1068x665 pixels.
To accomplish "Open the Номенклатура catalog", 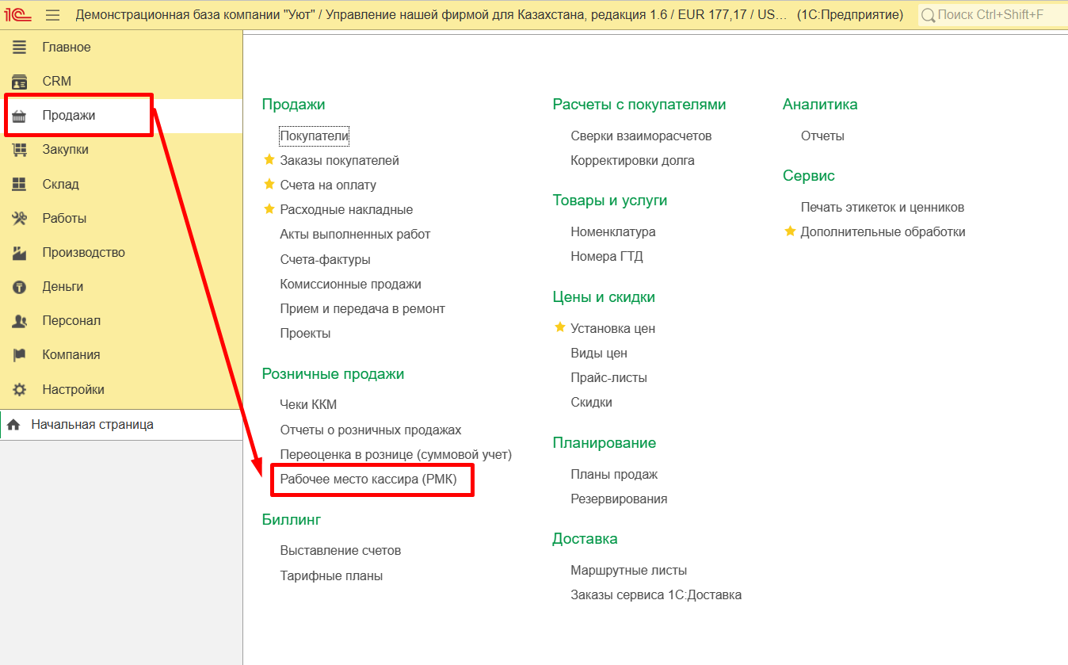I will 613,232.
